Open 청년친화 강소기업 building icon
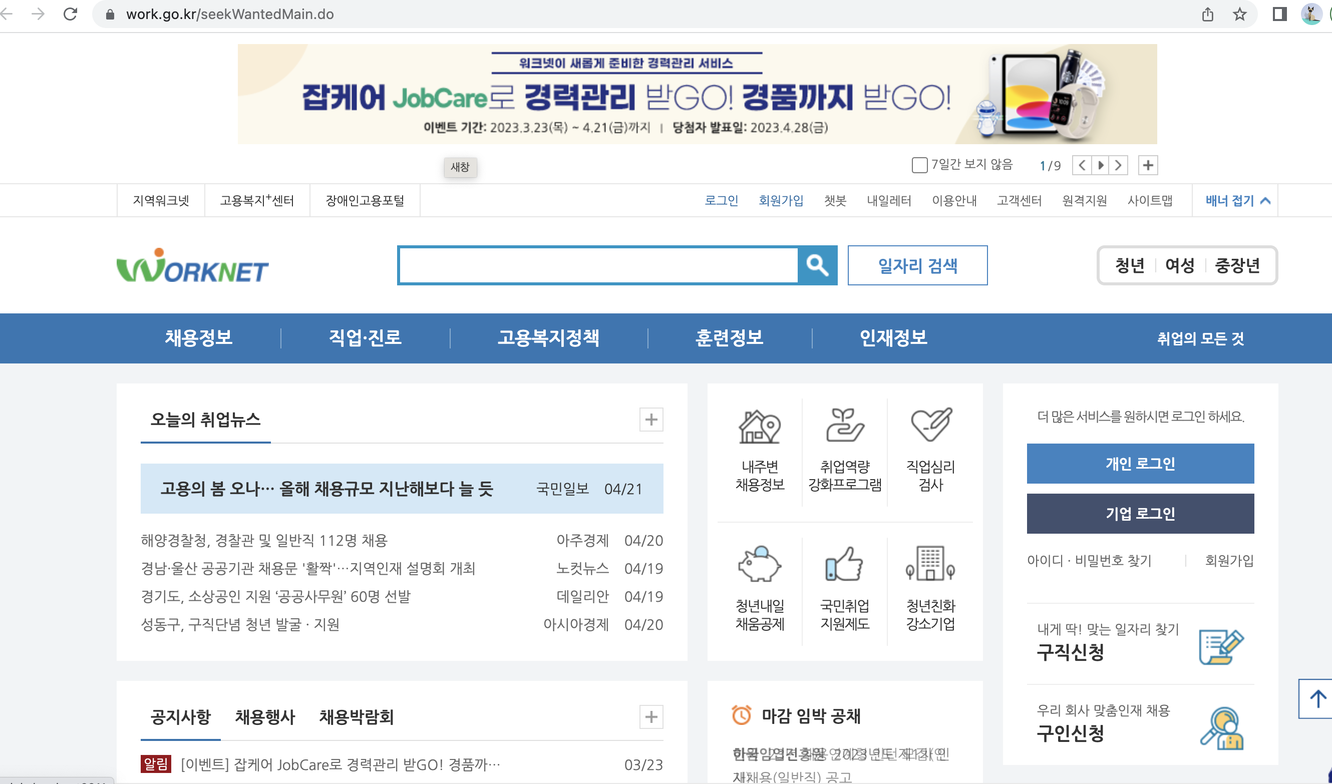1332x784 pixels. coord(930,564)
